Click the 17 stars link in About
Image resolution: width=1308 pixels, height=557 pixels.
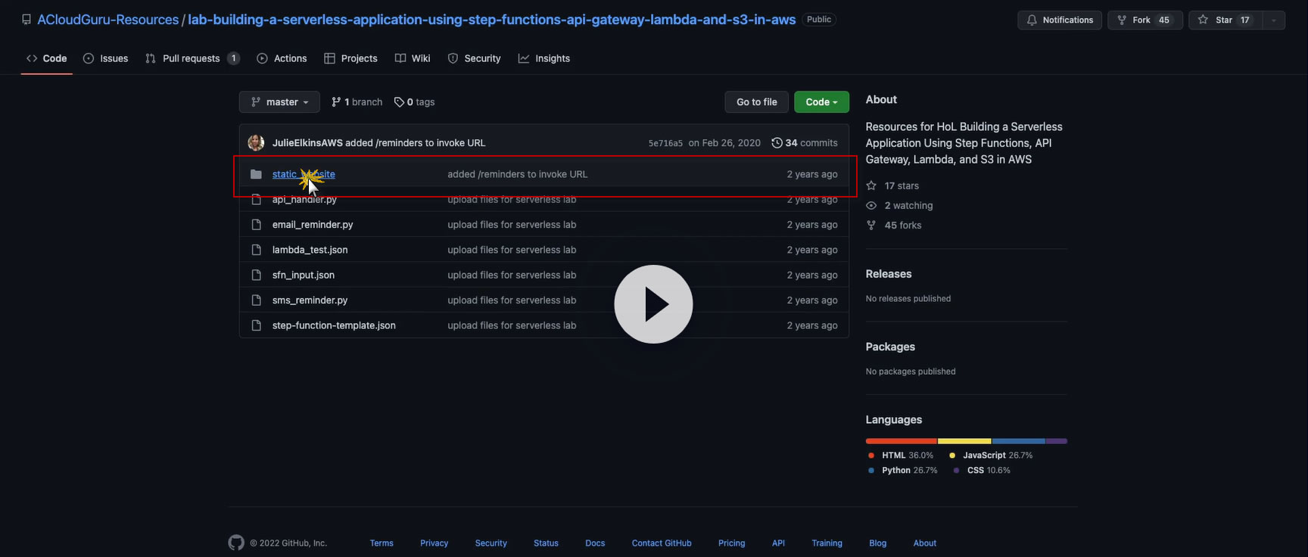[893, 185]
